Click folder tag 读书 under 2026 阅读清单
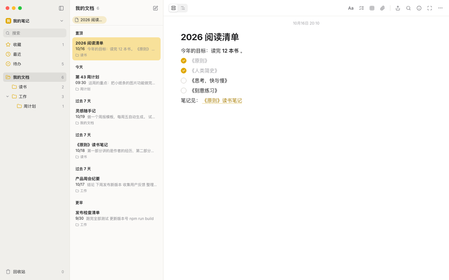 81,55
